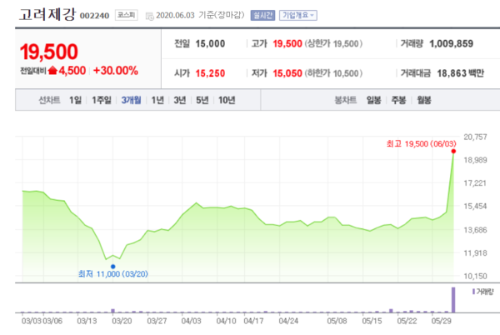Screen dimensions: 500x335
Task: Click the purple 거래량 legend marker
Action: click(474, 292)
